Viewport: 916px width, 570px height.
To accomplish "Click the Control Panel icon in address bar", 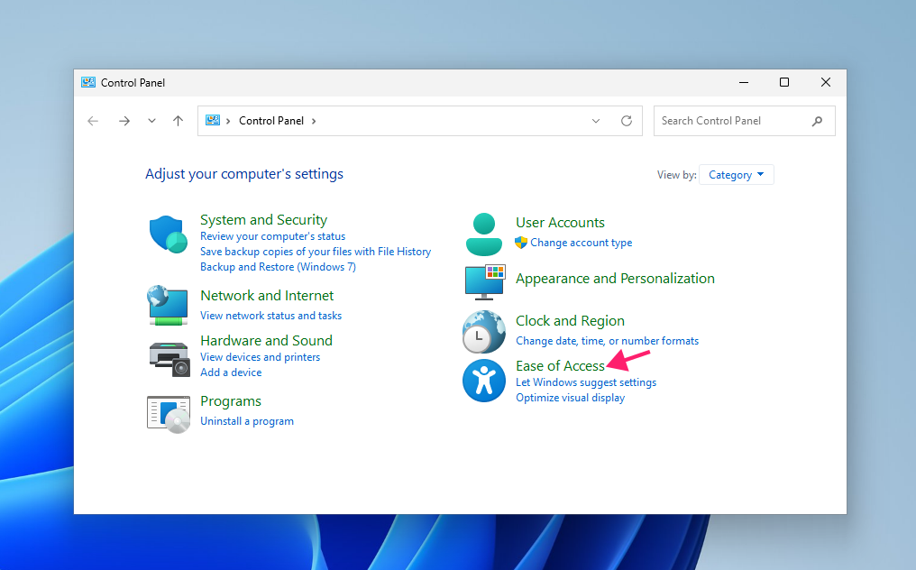I will click(x=213, y=121).
